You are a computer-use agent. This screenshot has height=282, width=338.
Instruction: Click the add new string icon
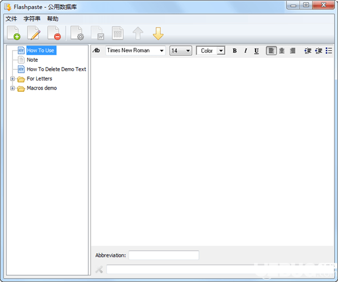(14, 33)
